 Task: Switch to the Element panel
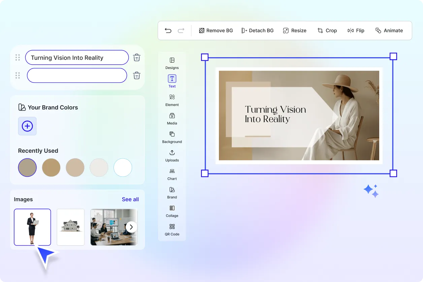172,100
